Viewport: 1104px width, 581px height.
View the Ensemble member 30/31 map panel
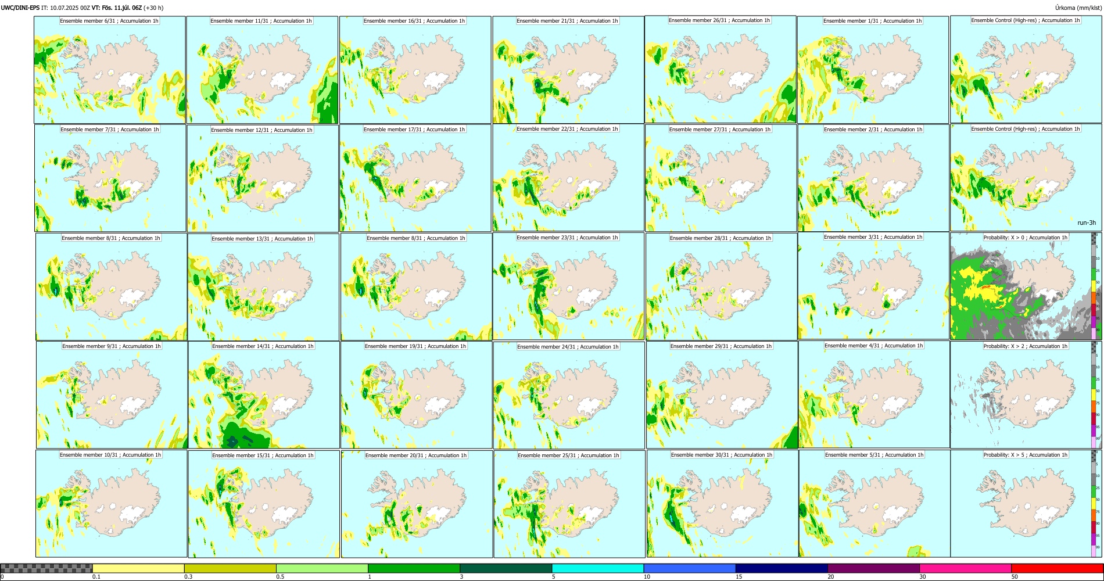tap(722, 504)
